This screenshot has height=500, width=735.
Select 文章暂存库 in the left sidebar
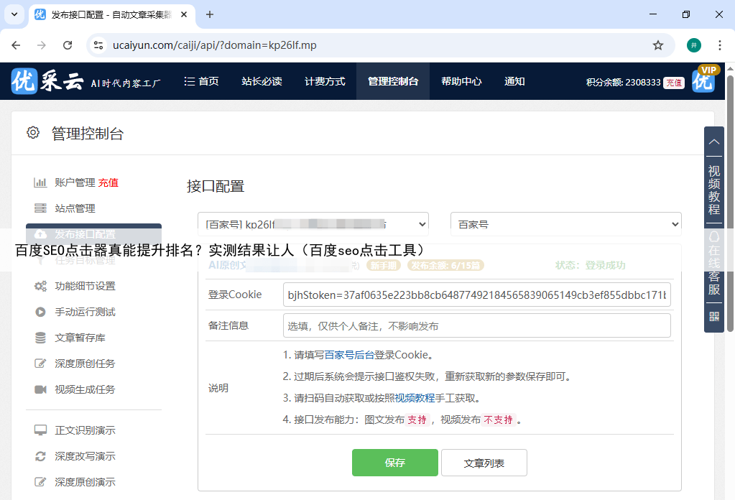click(x=80, y=338)
